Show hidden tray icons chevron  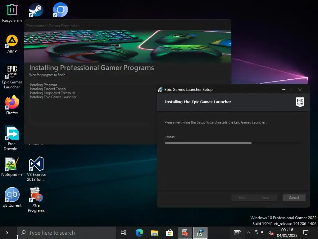248,233
